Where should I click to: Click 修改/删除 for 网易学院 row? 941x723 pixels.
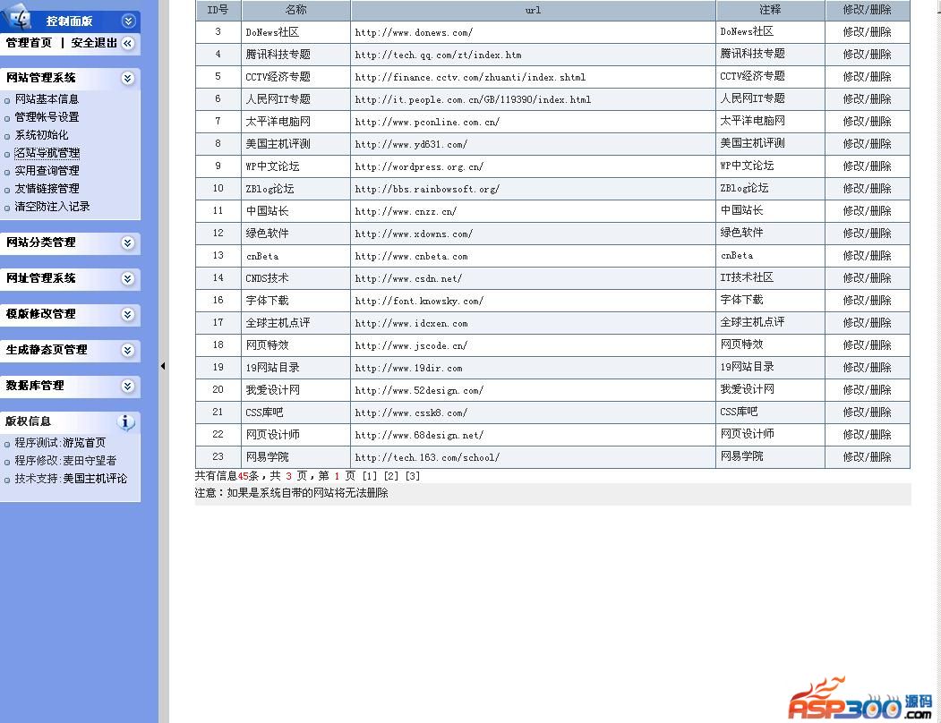coord(868,456)
